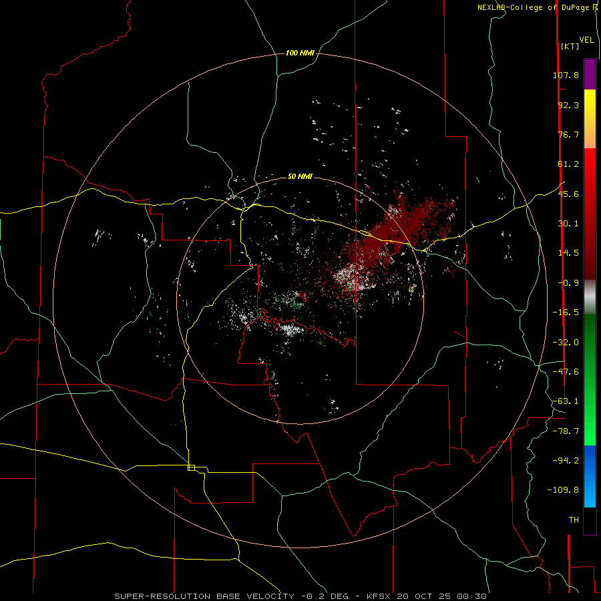Click the -94.2 velocity legend value
The width and height of the screenshot is (601, 601).
click(x=566, y=460)
